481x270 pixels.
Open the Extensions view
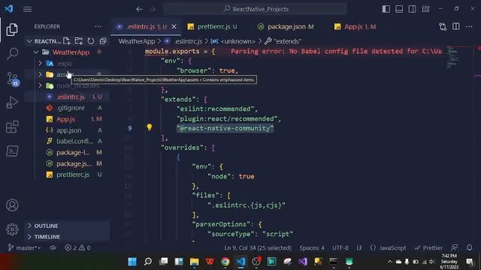pos(12,127)
